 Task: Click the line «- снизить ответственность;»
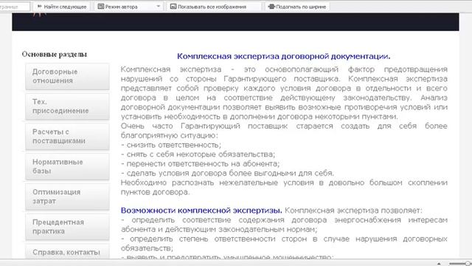pyautogui.click(x=171, y=145)
